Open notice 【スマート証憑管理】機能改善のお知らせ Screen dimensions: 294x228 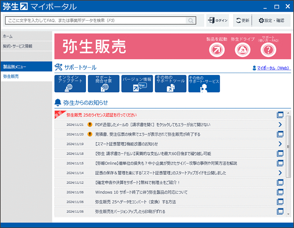(x=170, y=144)
